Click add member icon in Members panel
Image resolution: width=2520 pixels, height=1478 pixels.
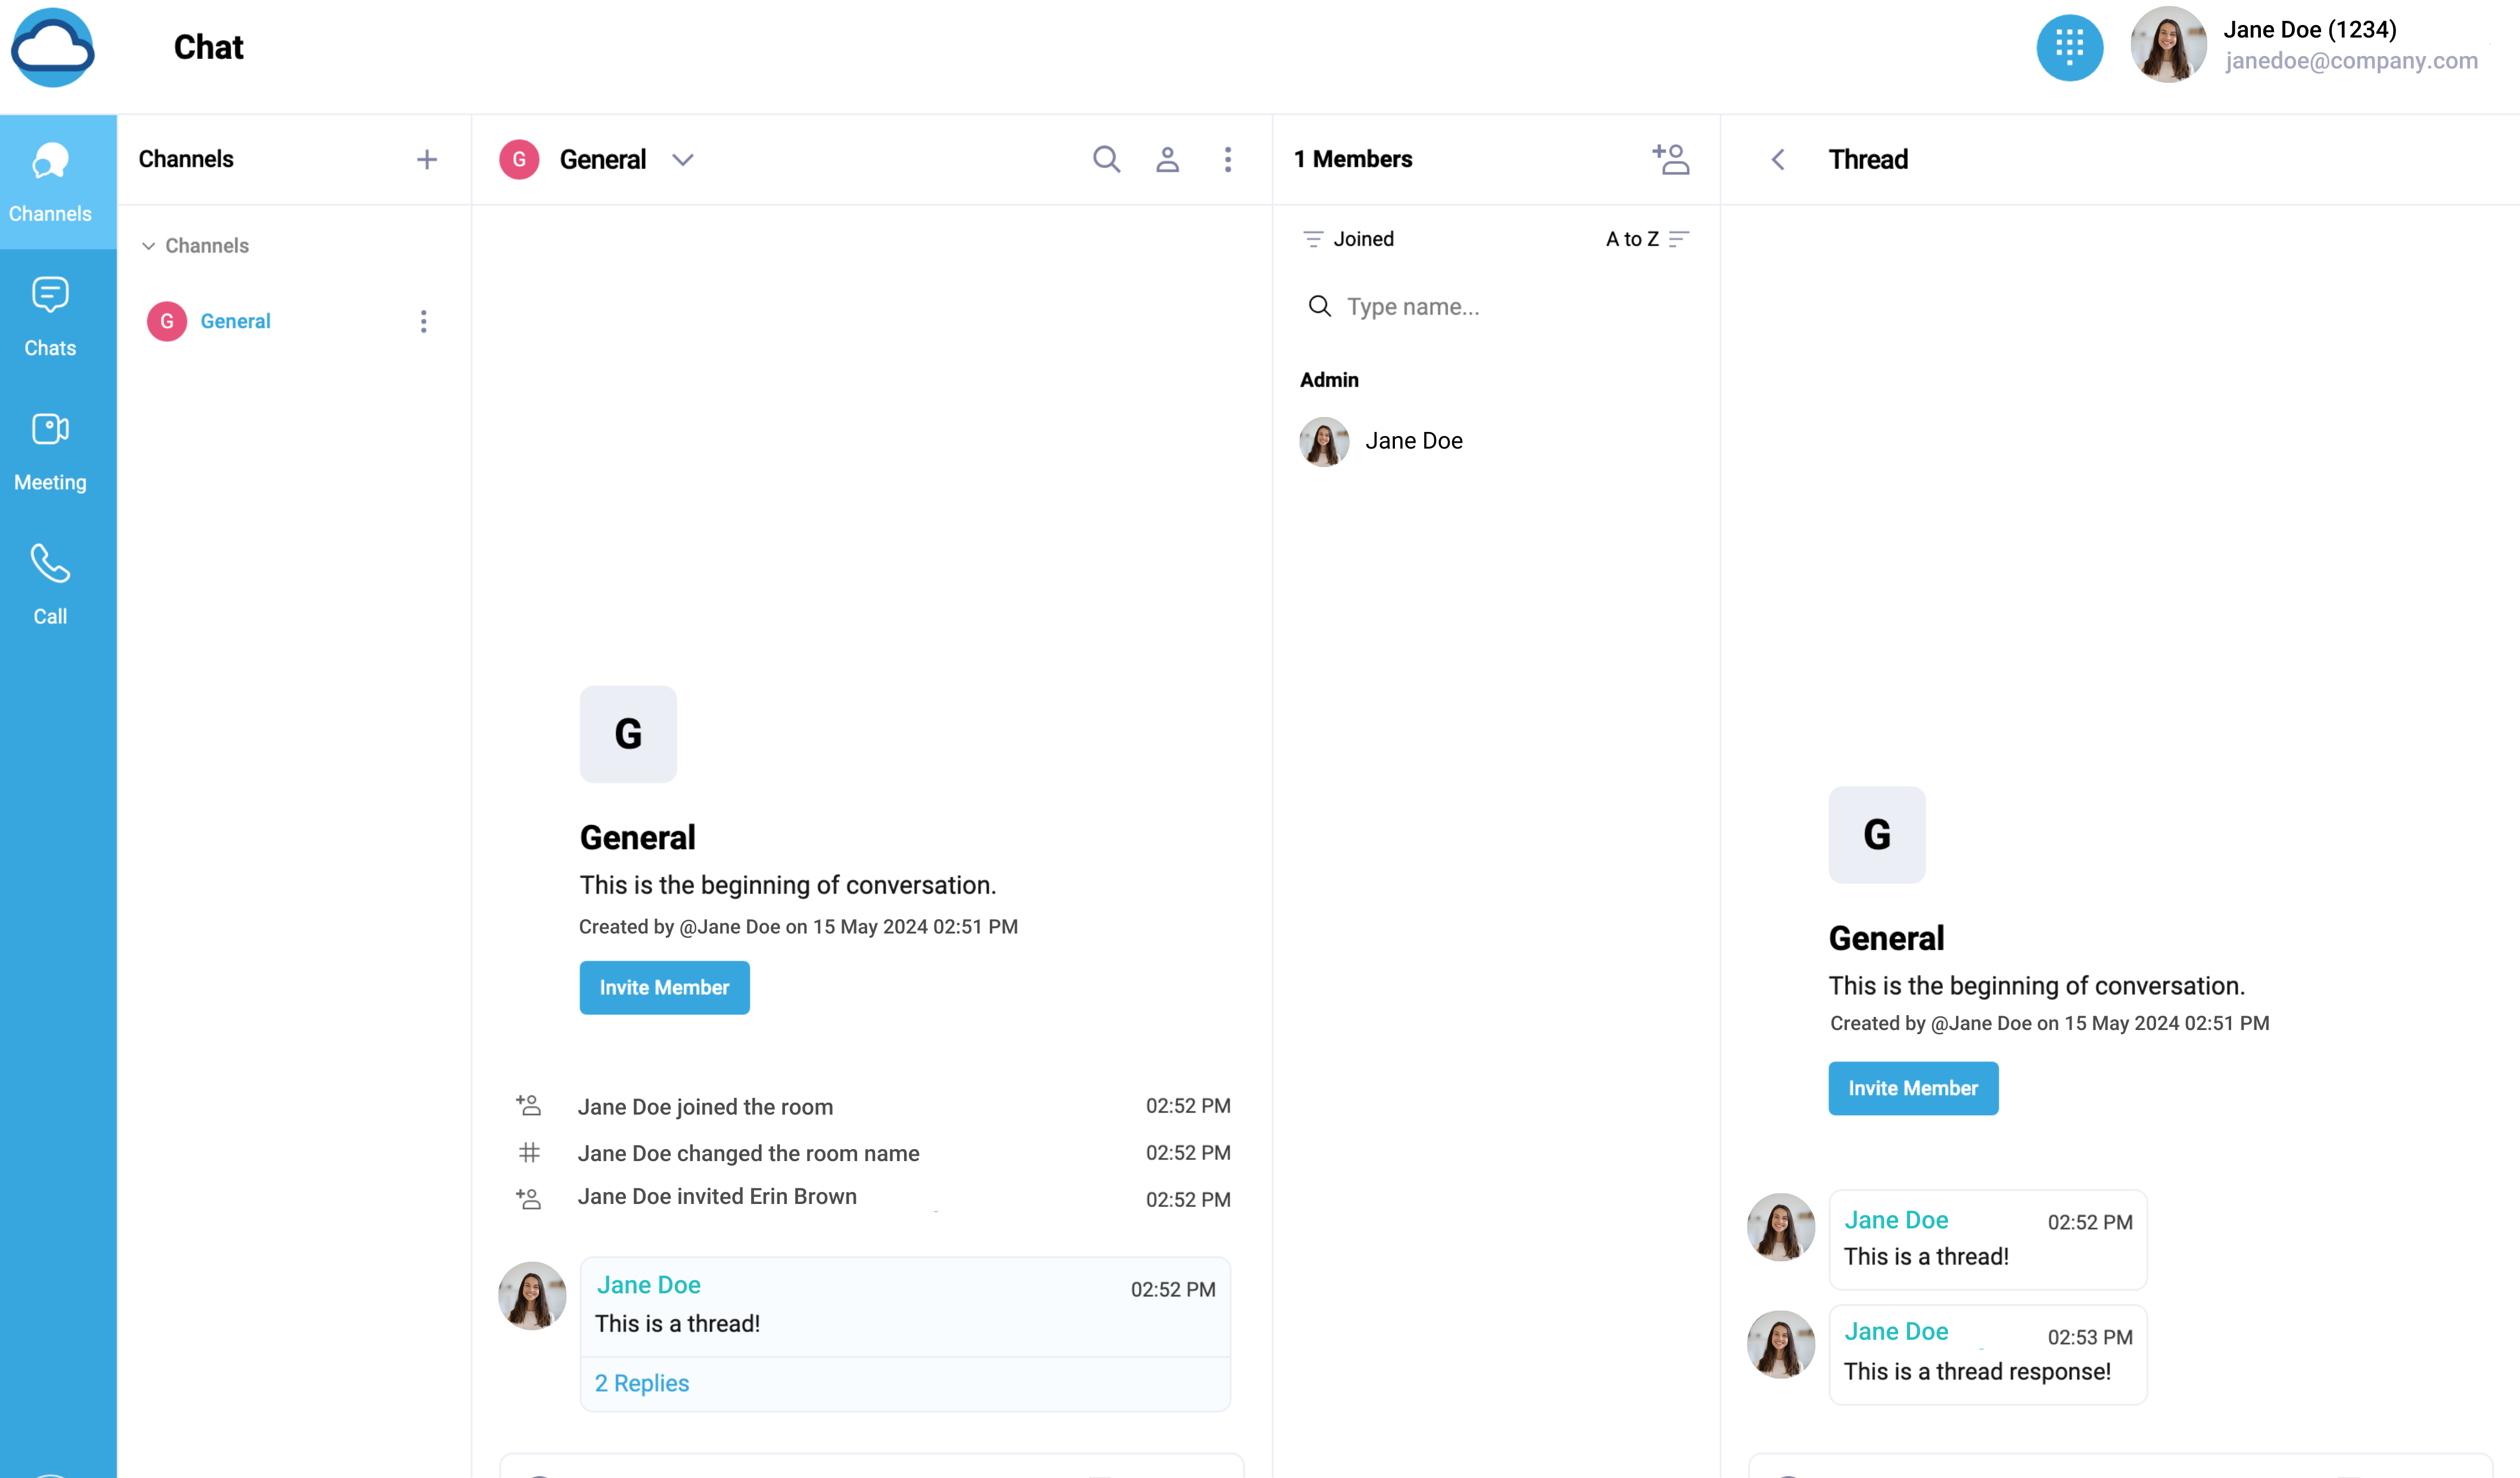click(1670, 159)
